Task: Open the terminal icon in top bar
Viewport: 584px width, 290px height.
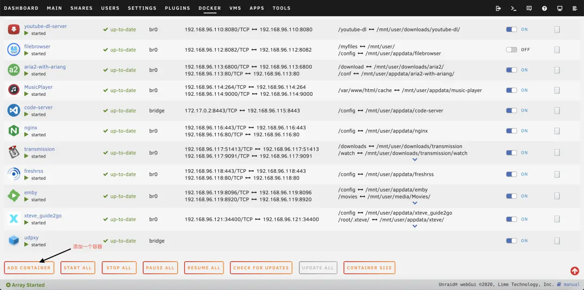Action: 514,8
